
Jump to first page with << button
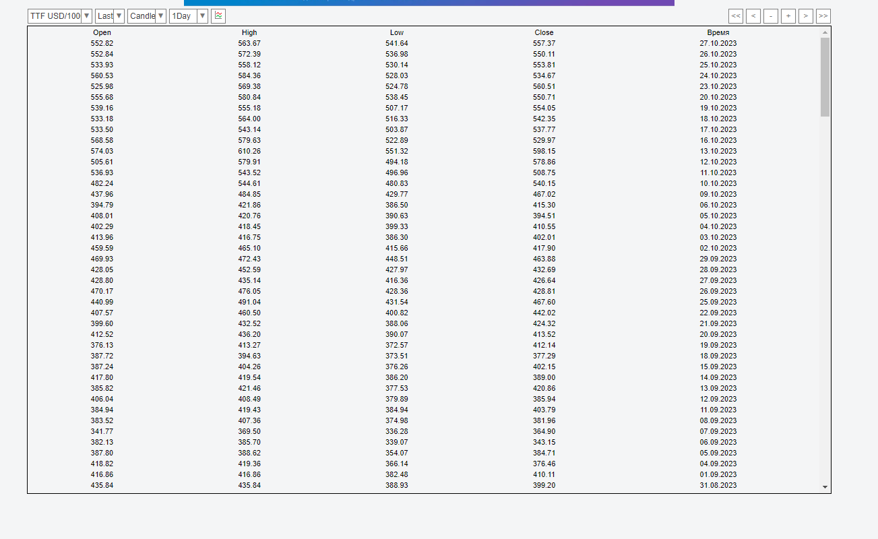(x=736, y=15)
